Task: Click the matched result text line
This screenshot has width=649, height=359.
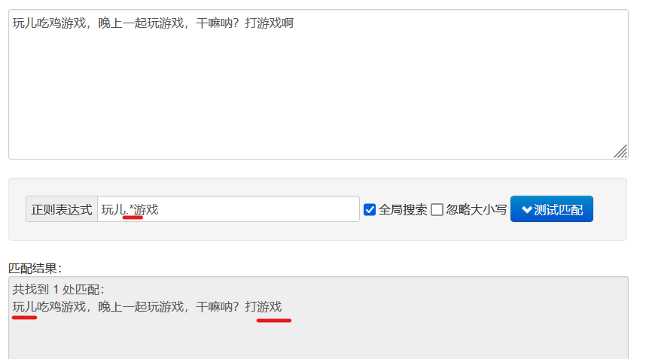Action: tap(147, 307)
